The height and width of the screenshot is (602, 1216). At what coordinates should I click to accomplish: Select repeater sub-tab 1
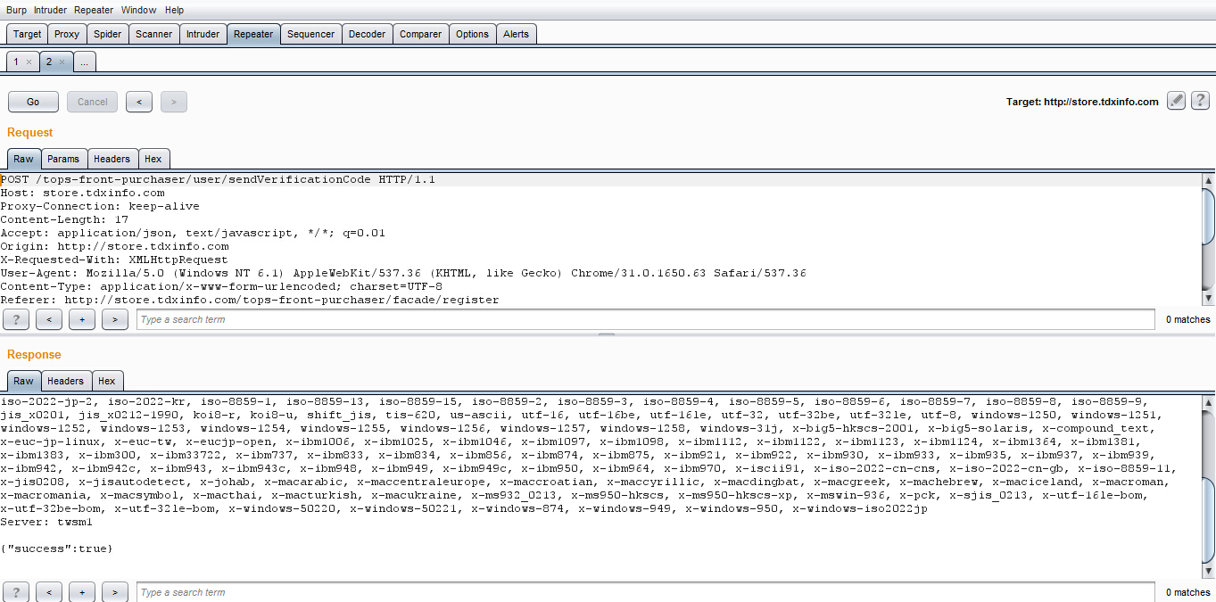(16, 62)
